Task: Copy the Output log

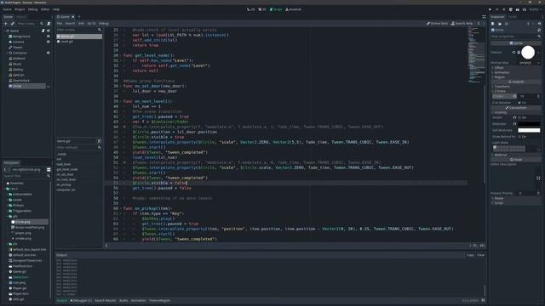Action: (x=470, y=255)
